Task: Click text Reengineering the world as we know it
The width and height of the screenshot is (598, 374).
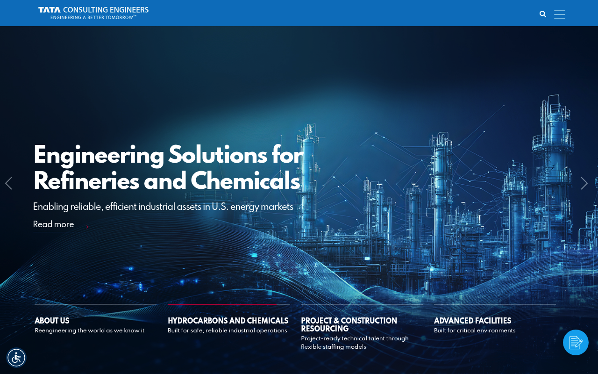Action: 90,331
